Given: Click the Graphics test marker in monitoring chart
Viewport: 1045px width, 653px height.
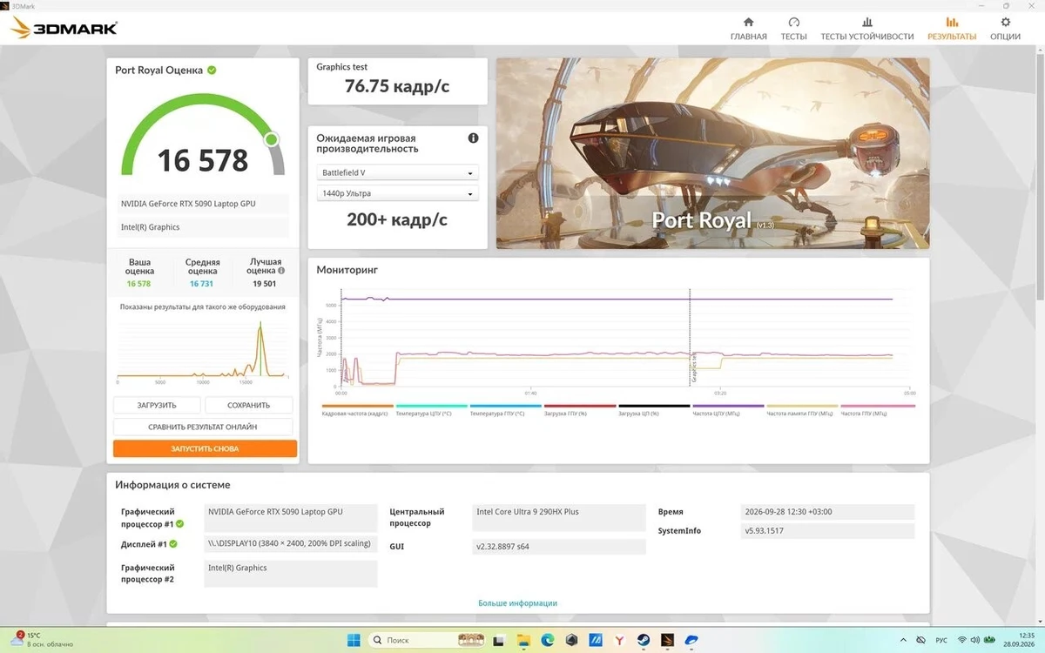Looking at the screenshot, I should [693, 367].
